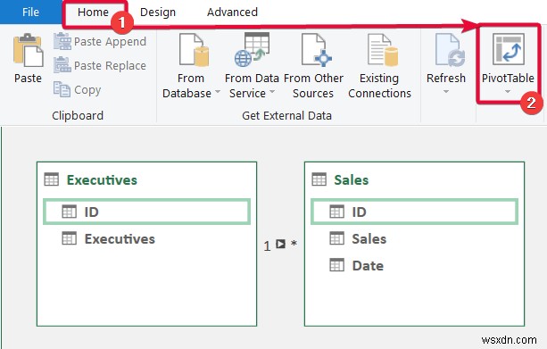The height and width of the screenshot is (349, 547).
Task: Click the Paste Replace icon
Action: 62,65
